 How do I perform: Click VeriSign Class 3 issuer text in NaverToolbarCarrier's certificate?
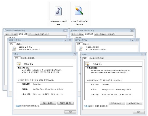(x=116, y=89)
